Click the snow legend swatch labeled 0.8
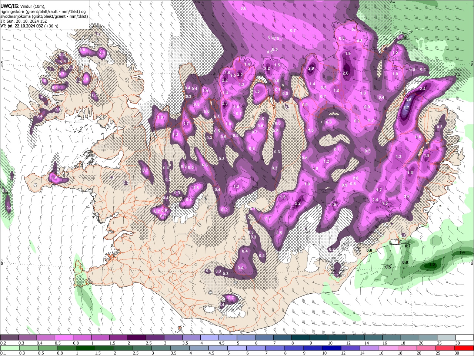Screen dimensions: 474x356 (82, 338)
